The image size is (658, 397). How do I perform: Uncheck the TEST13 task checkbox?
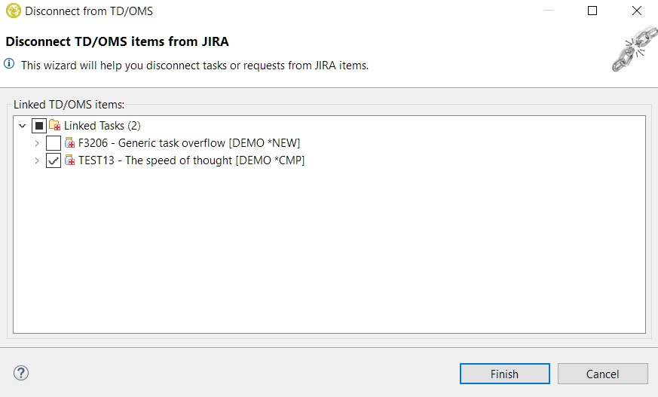point(54,160)
